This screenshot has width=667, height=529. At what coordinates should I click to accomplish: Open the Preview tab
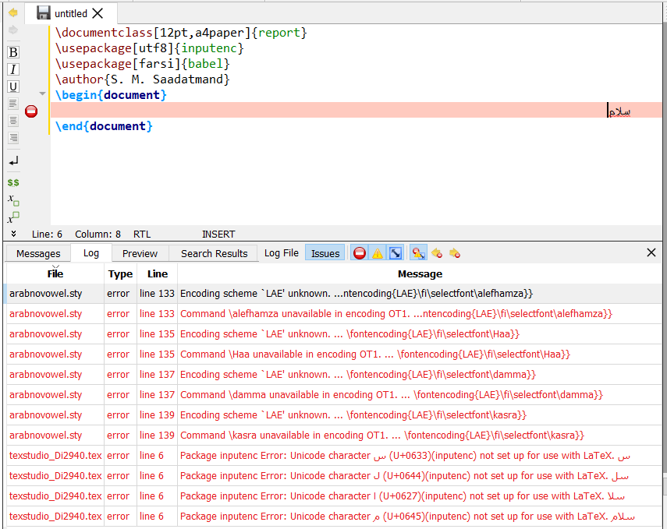(x=140, y=254)
